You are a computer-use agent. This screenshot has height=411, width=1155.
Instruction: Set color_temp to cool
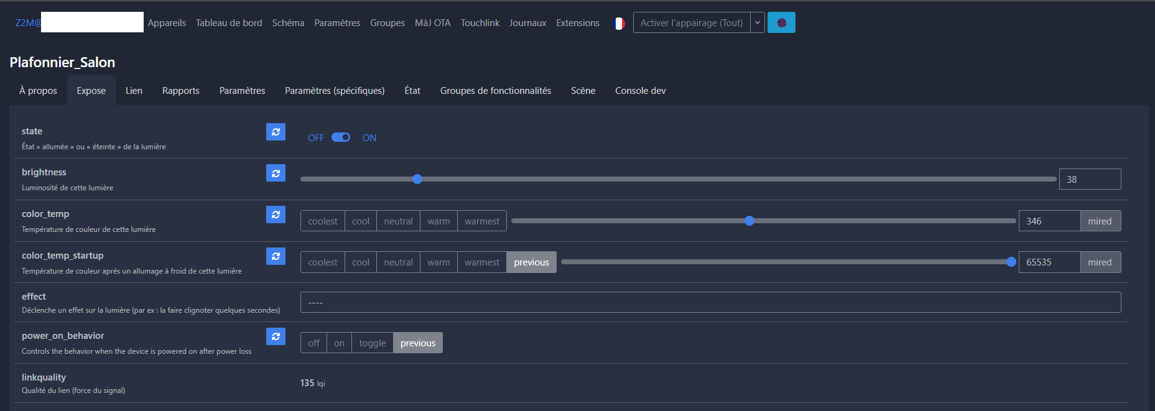[x=361, y=221]
